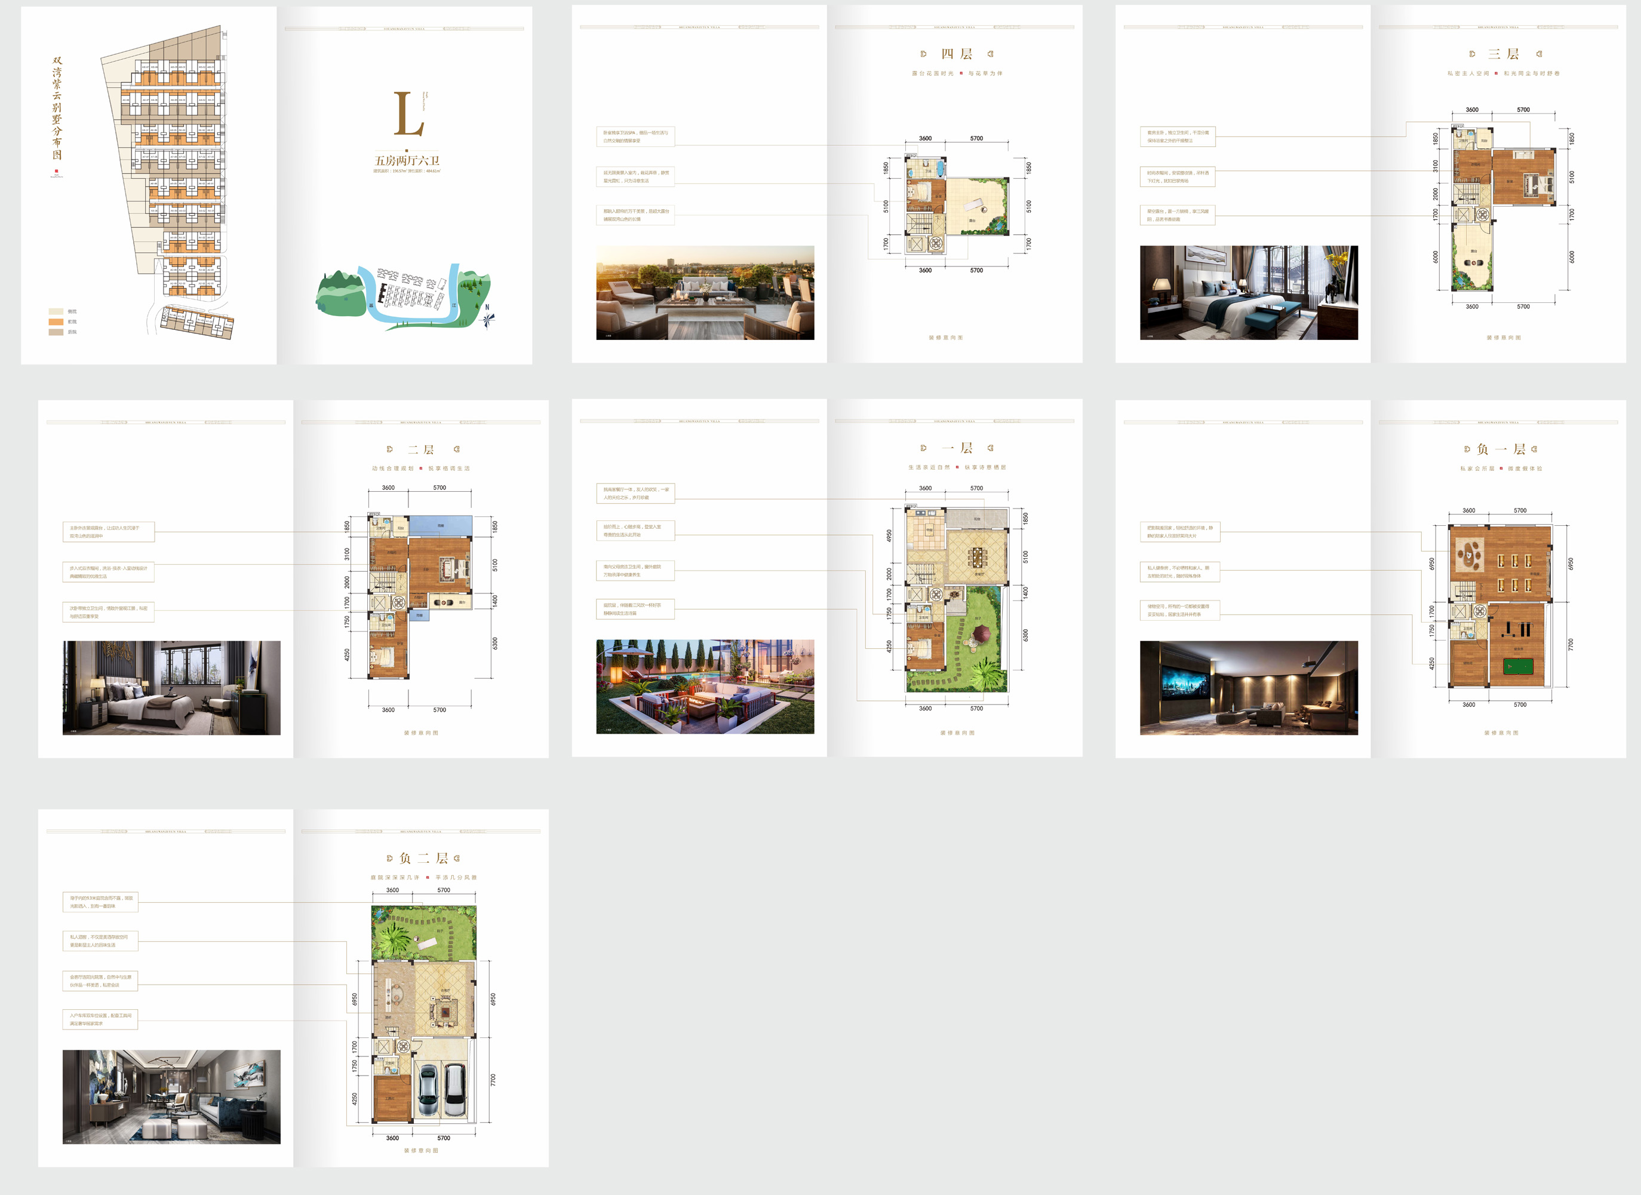Screen dimensions: 1641x1195
Task: Click the first annotation box on the 四层 page
Action: pos(635,137)
